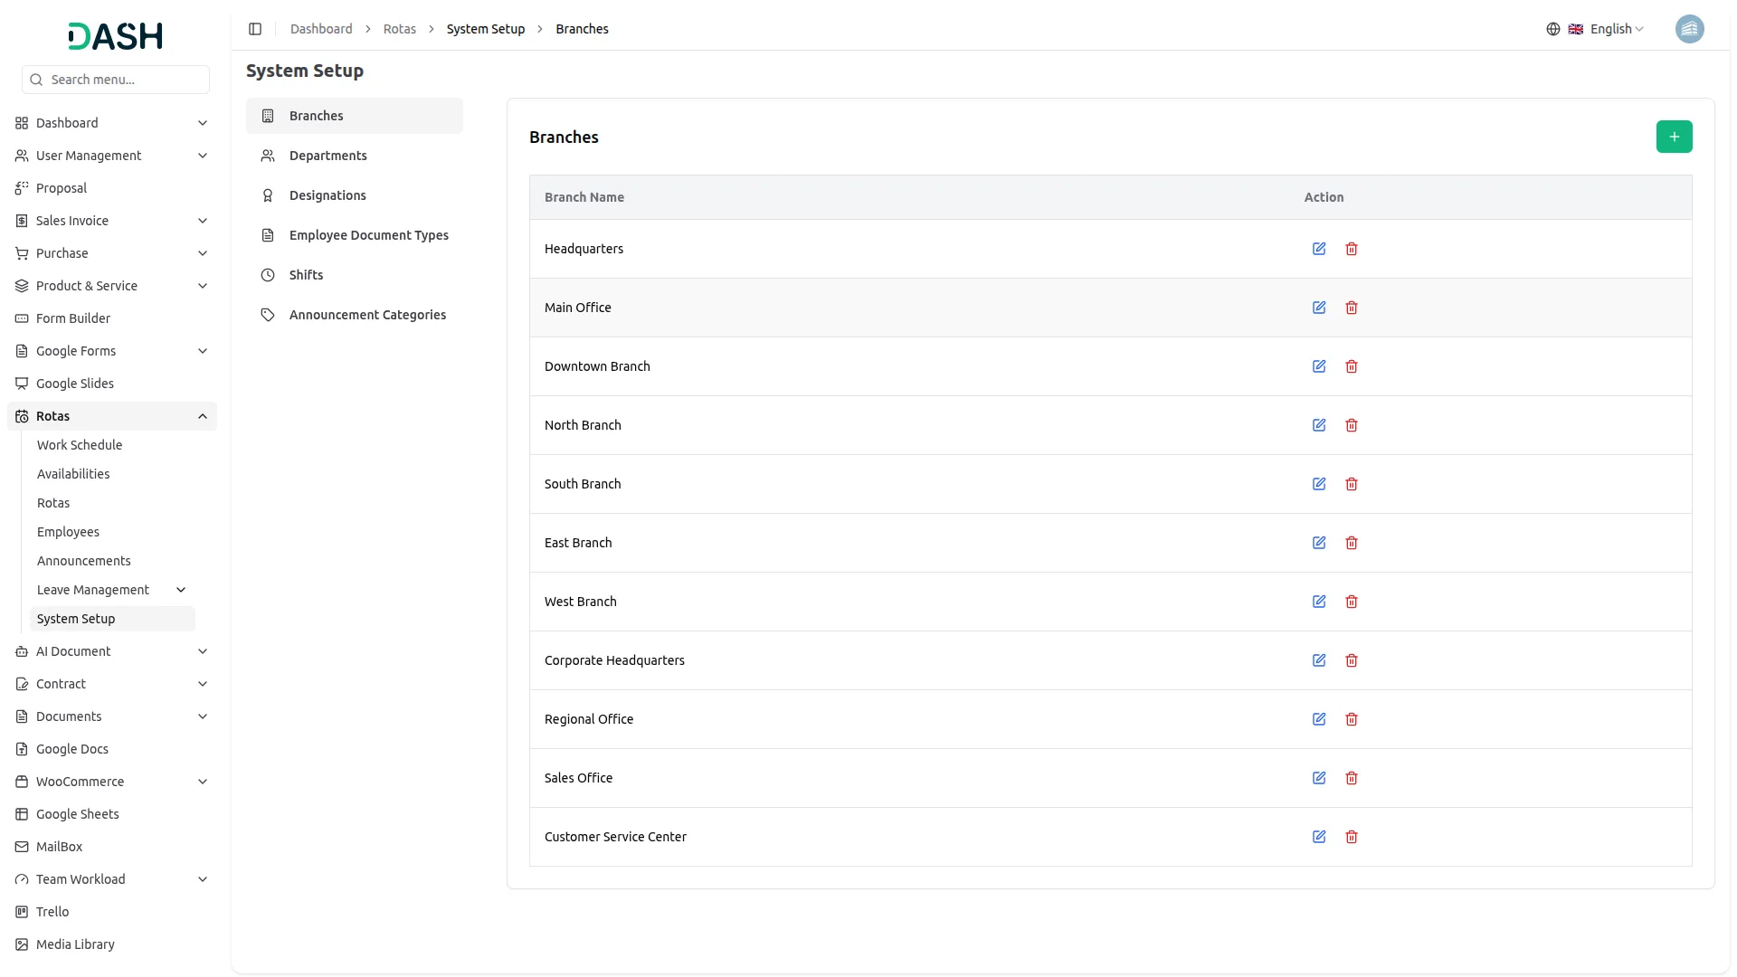Go to Dashboard breadcrumb link

pyautogui.click(x=321, y=29)
